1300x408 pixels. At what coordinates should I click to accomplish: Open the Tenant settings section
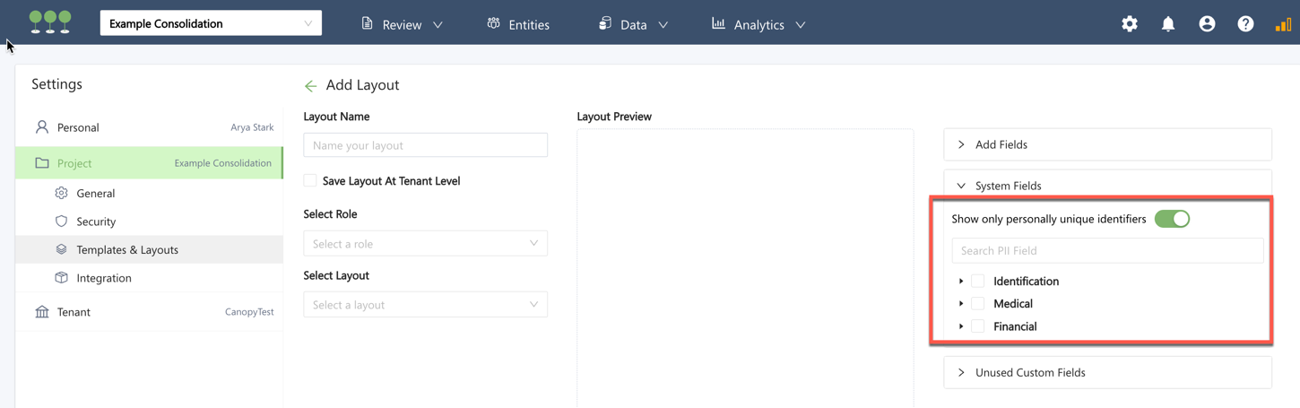click(74, 312)
